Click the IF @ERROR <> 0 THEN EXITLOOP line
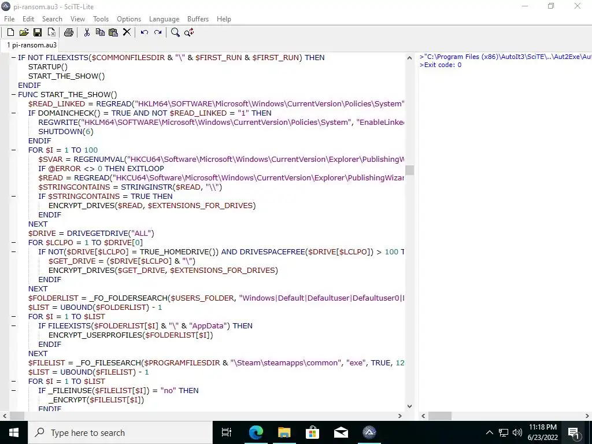592x444 pixels. (x=101, y=168)
